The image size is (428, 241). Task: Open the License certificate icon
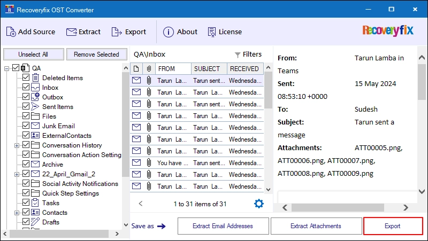tap(211, 32)
